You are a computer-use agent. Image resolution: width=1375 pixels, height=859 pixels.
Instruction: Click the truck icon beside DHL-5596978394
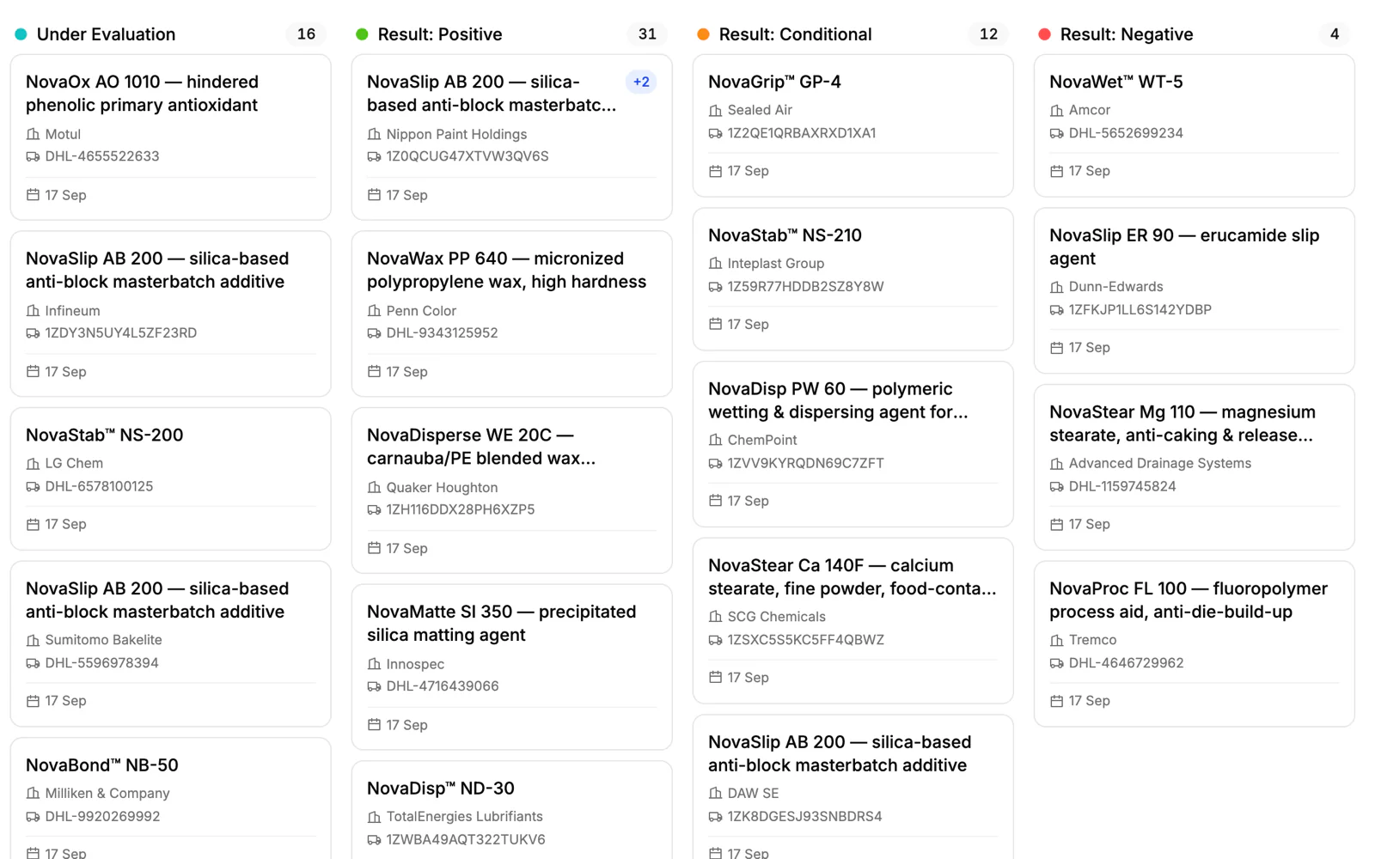33,663
